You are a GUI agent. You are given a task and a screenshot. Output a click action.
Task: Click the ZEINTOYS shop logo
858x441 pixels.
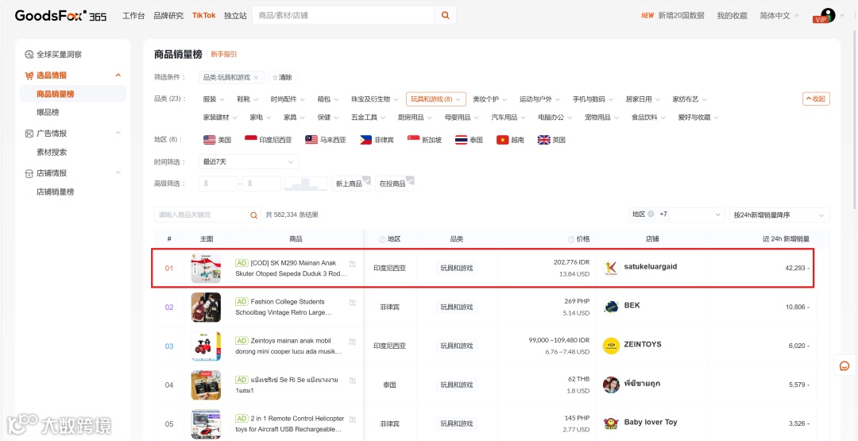[611, 346]
